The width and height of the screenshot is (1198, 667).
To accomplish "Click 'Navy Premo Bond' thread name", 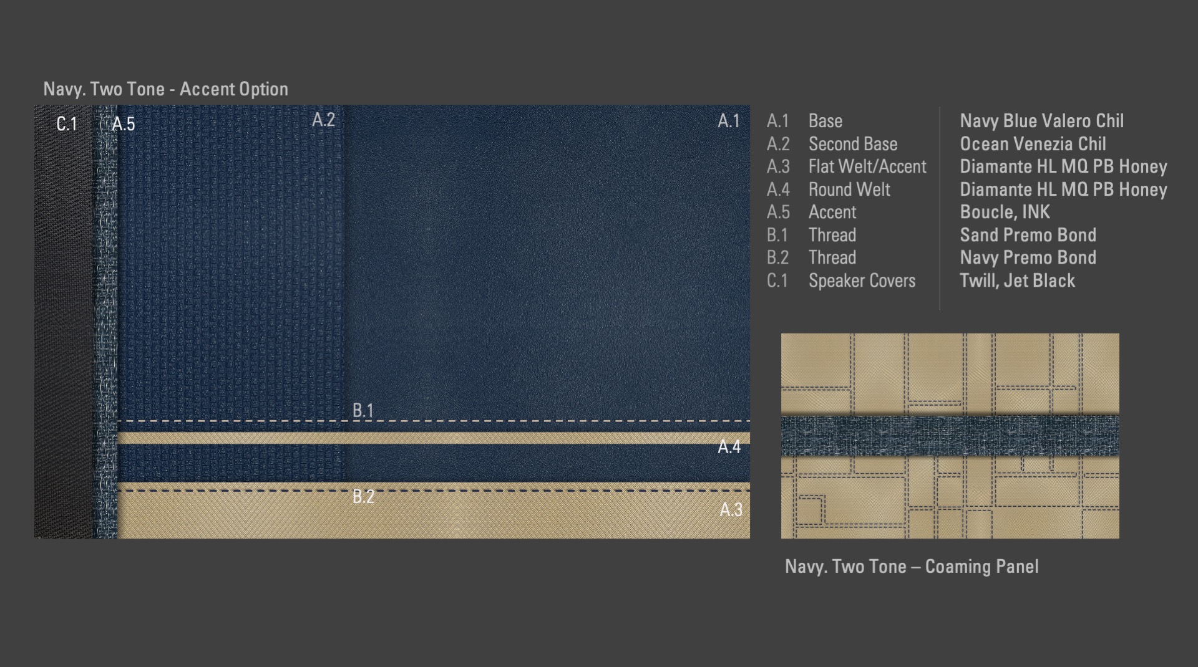I will pos(1028,257).
